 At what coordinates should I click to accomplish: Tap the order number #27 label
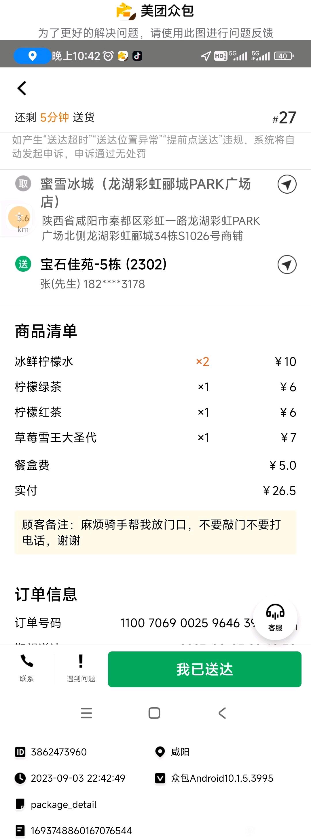pos(284,118)
